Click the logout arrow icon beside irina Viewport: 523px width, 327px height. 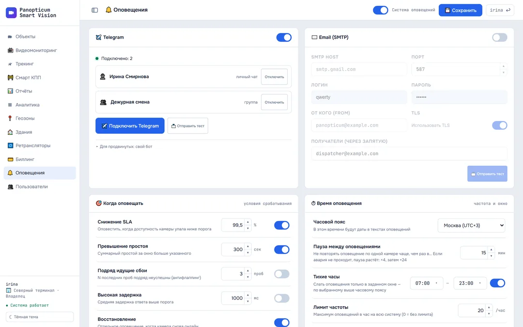[x=508, y=10]
